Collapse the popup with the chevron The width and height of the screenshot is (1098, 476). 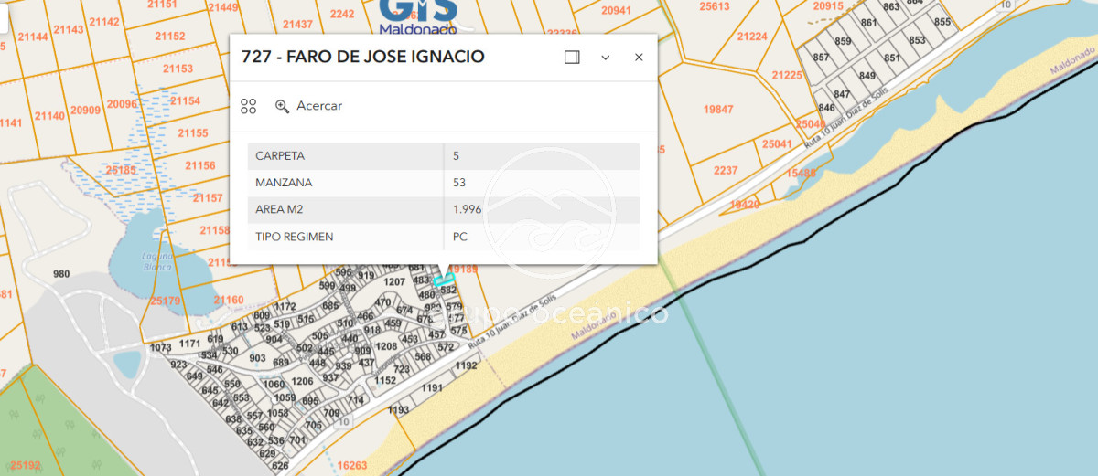pos(605,57)
